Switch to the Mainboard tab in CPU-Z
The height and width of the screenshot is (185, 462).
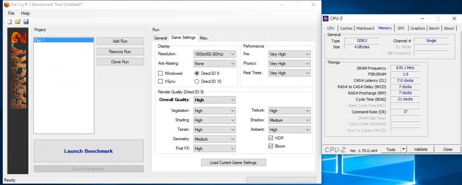[365, 28]
